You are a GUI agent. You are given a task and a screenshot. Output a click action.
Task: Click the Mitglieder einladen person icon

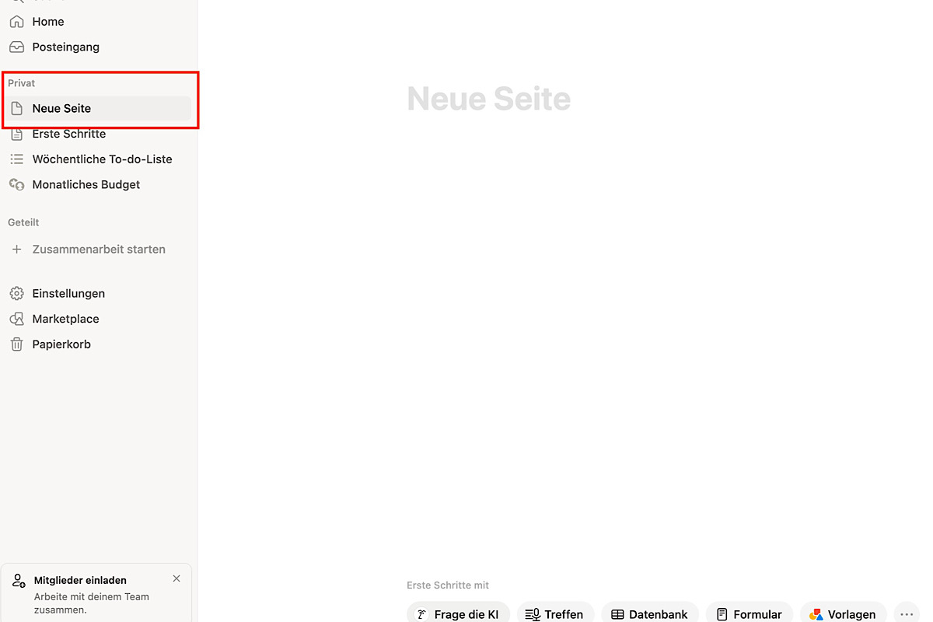tap(19, 581)
